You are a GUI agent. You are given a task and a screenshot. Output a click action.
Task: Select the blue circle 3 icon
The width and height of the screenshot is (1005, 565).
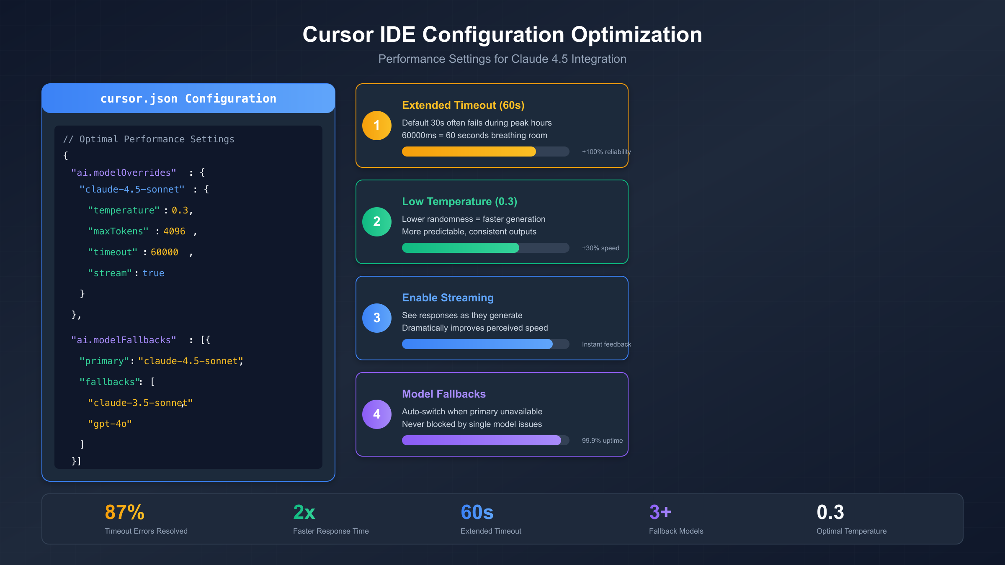(x=376, y=318)
